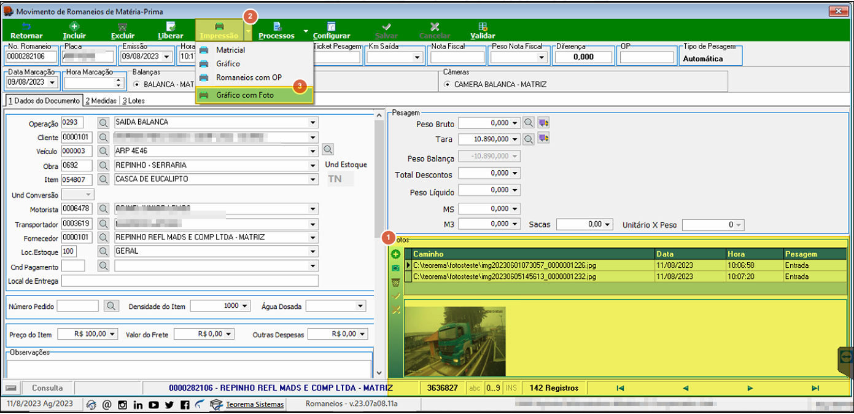Open the Processos toolbar menu
Viewport: 854px width, 414px height.
[x=276, y=31]
